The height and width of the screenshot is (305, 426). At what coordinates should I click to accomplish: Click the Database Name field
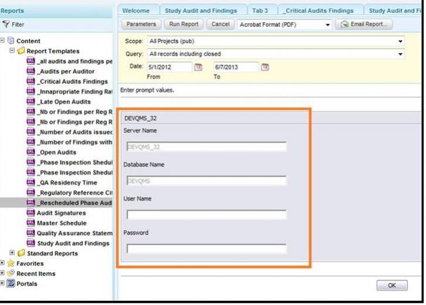coord(206,181)
